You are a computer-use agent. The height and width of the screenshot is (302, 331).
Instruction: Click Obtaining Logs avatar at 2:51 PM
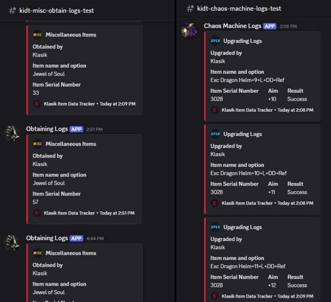[11, 134]
